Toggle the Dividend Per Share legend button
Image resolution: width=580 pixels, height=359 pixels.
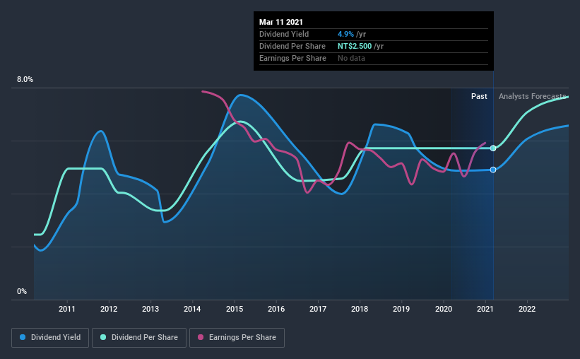[139, 338]
